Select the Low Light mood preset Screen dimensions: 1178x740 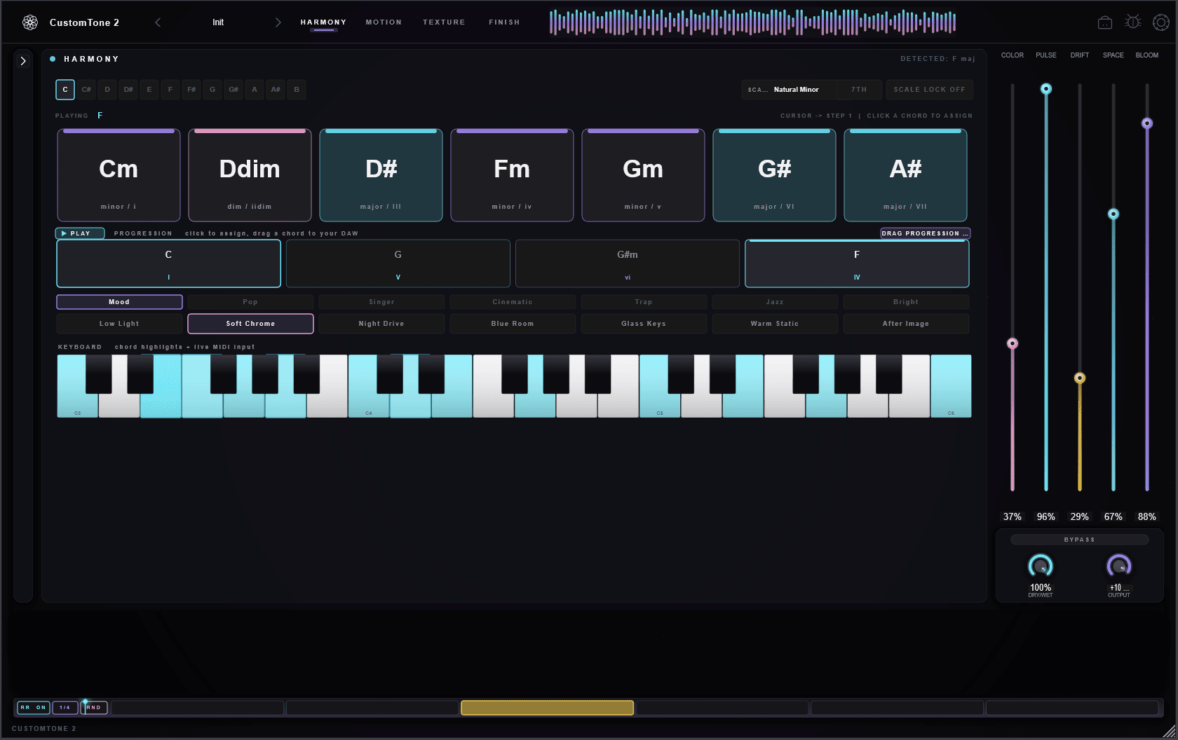119,324
